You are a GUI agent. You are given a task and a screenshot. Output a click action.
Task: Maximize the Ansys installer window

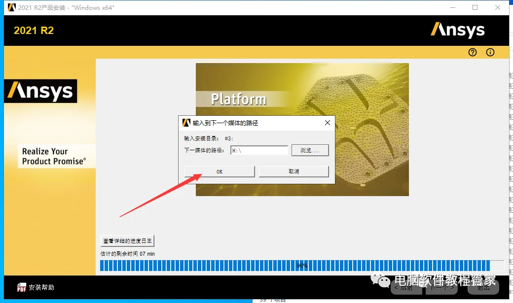(x=475, y=7)
